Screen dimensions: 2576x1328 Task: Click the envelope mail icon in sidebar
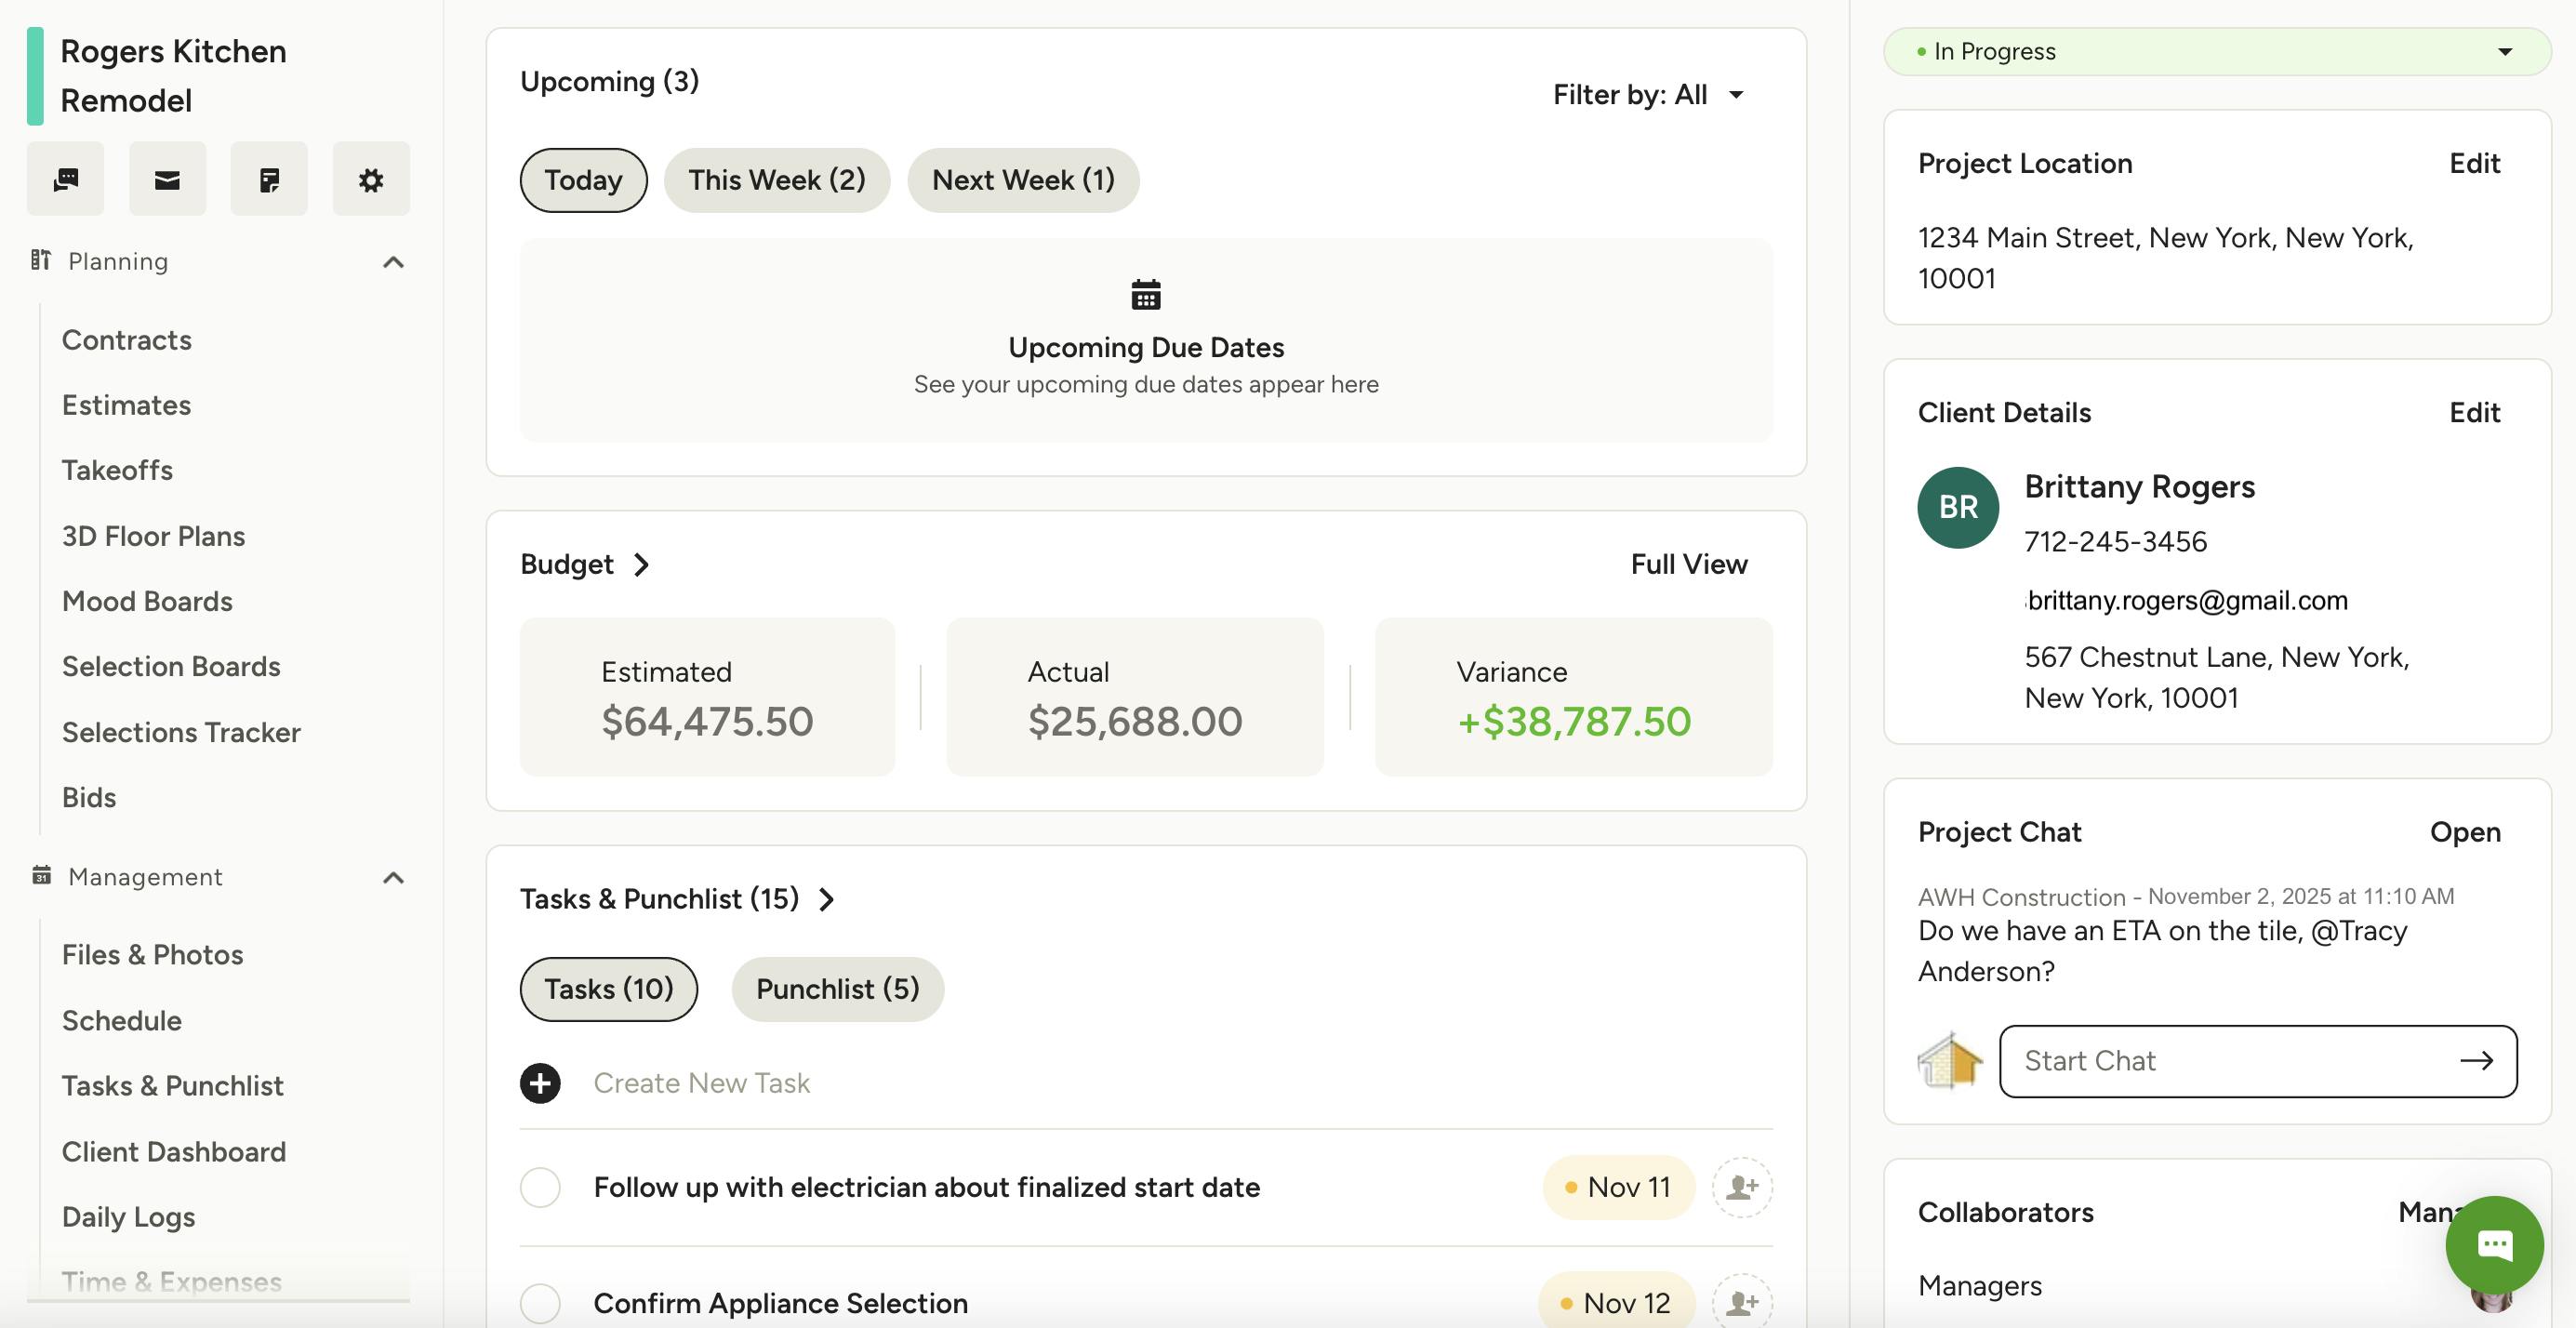[167, 179]
